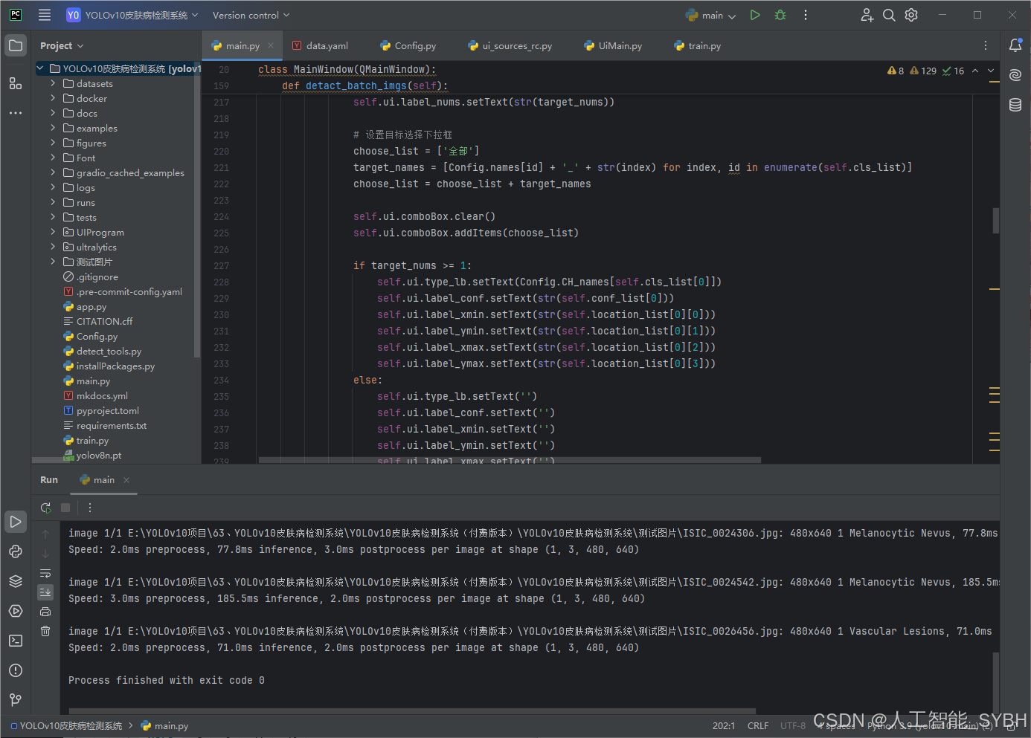Start debugging with the bug icon
The height and width of the screenshot is (738, 1031).
[x=780, y=15]
